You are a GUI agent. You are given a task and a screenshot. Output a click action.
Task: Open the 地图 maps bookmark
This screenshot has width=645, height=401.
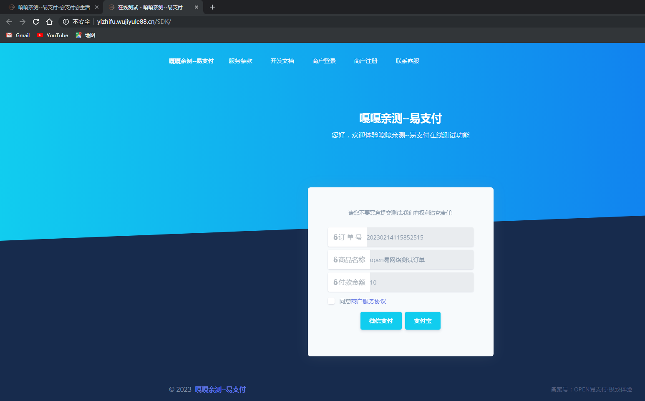pyautogui.click(x=86, y=35)
